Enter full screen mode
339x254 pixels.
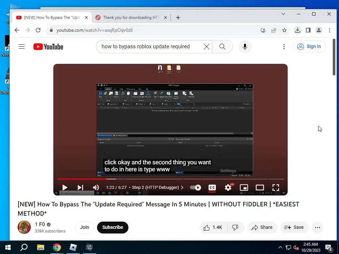coord(276,187)
